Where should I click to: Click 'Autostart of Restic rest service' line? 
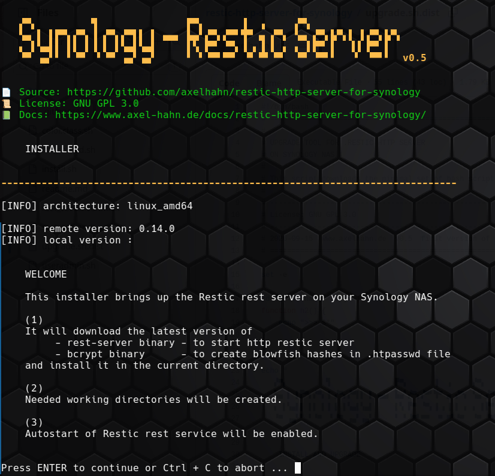(x=171, y=433)
